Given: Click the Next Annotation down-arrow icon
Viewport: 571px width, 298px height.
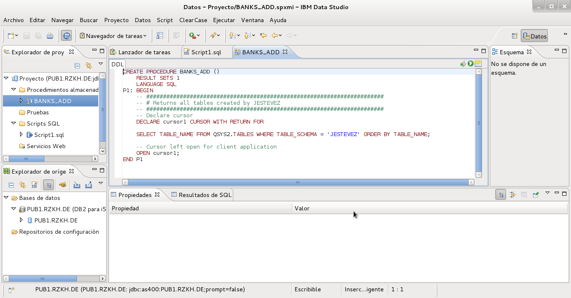Looking at the screenshot, I should [x=232, y=36].
